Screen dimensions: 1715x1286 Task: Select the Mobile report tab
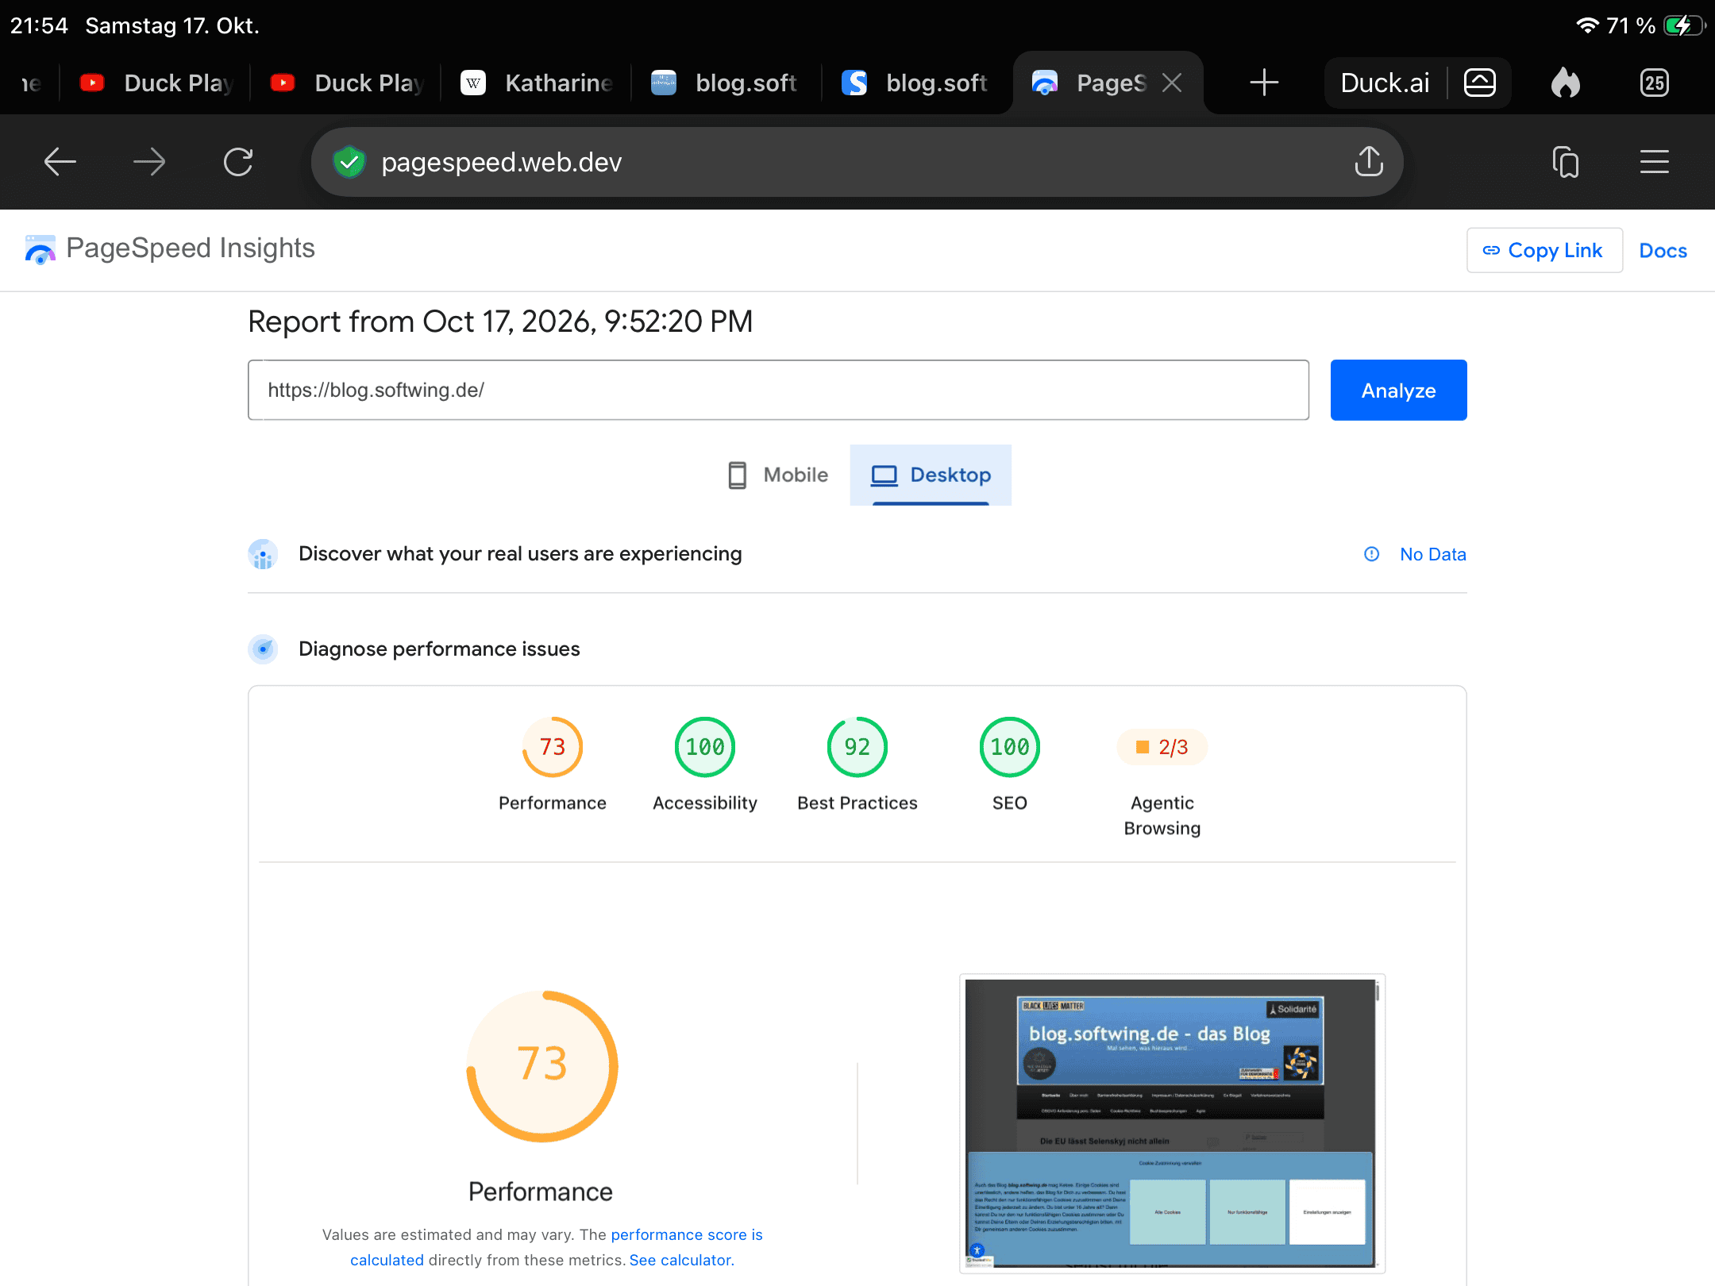tap(778, 475)
